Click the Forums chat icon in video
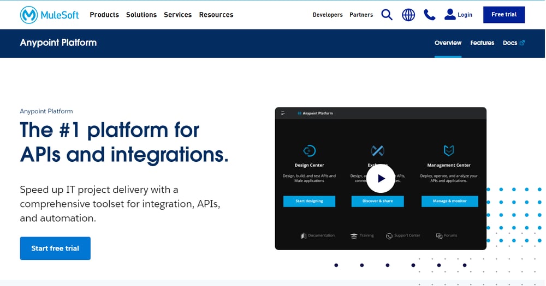 point(439,236)
